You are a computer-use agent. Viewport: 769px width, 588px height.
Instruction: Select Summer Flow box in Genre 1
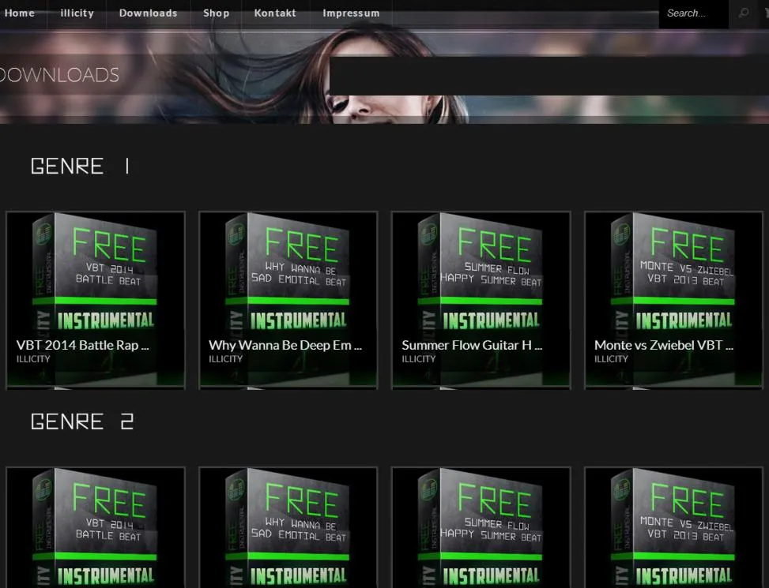[481, 300]
